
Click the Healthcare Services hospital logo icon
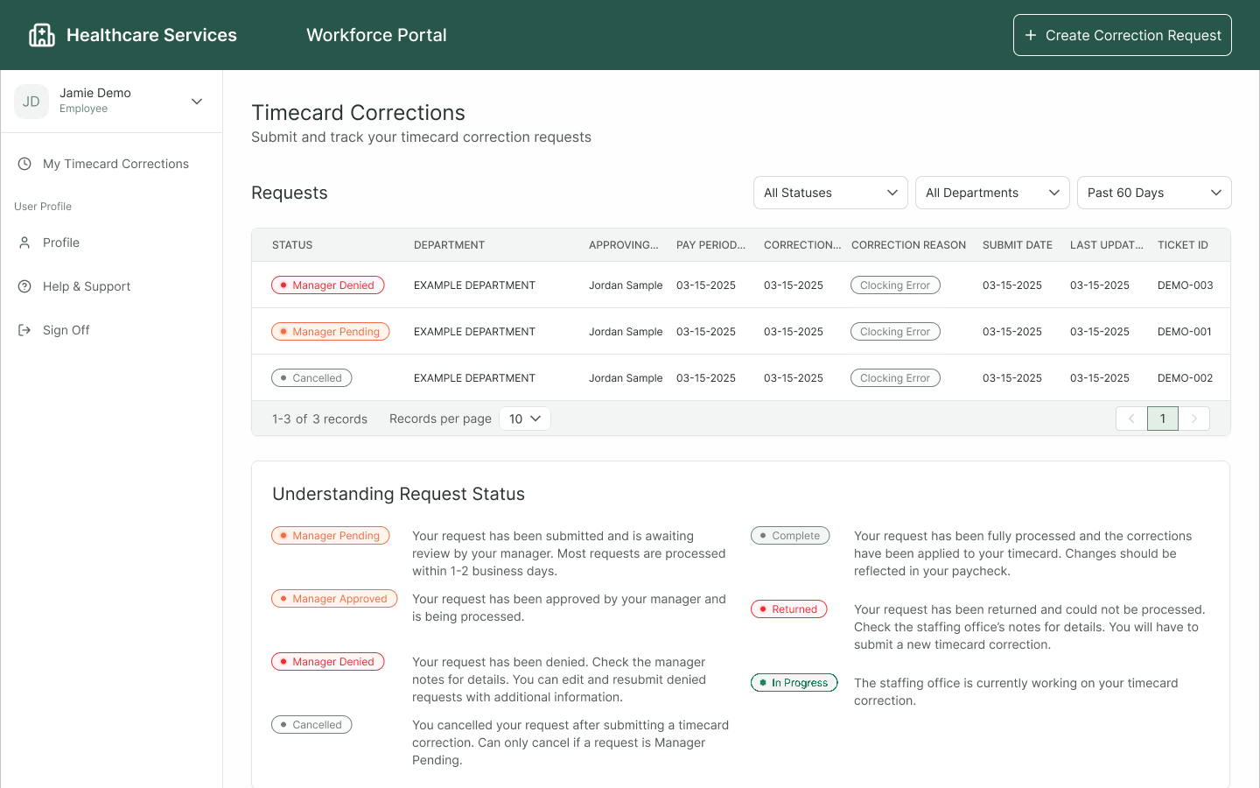tap(42, 35)
